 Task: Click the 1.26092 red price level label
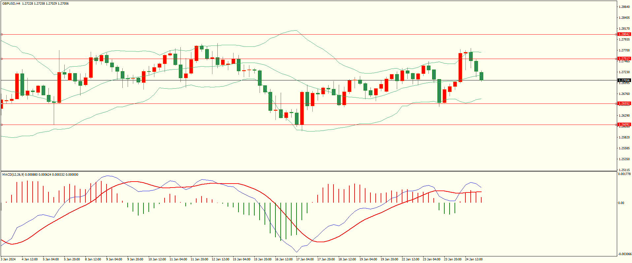tap(624, 125)
